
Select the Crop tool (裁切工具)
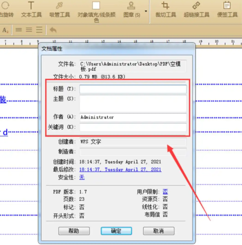point(166,10)
